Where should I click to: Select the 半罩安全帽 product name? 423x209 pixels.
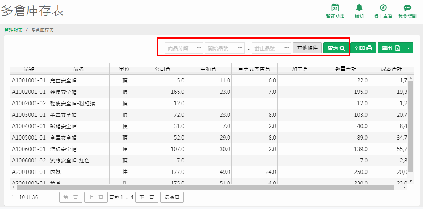[63, 115]
